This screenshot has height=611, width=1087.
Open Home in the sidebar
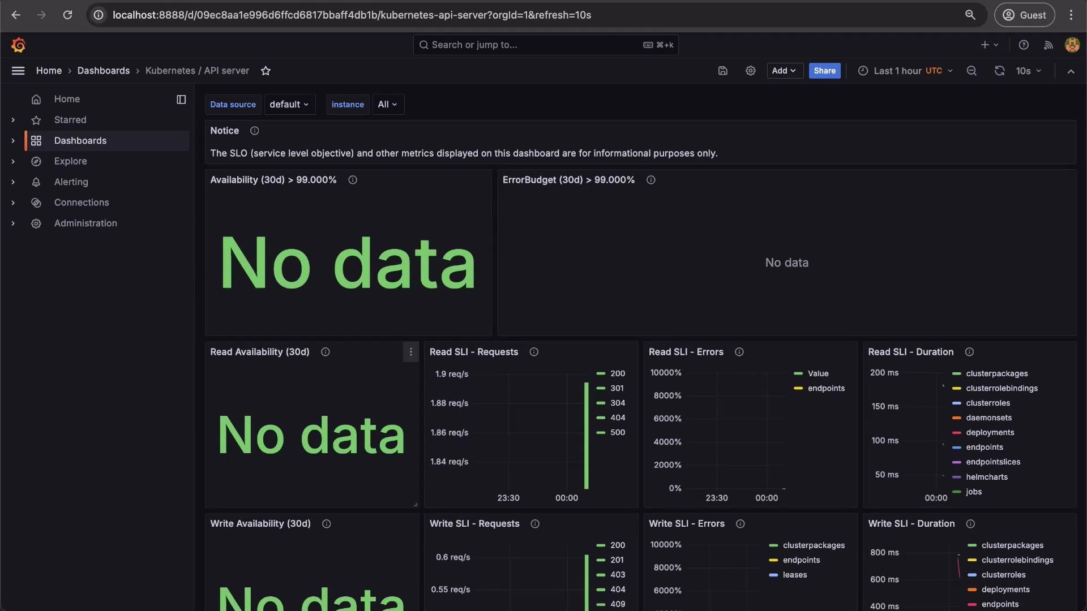67,99
